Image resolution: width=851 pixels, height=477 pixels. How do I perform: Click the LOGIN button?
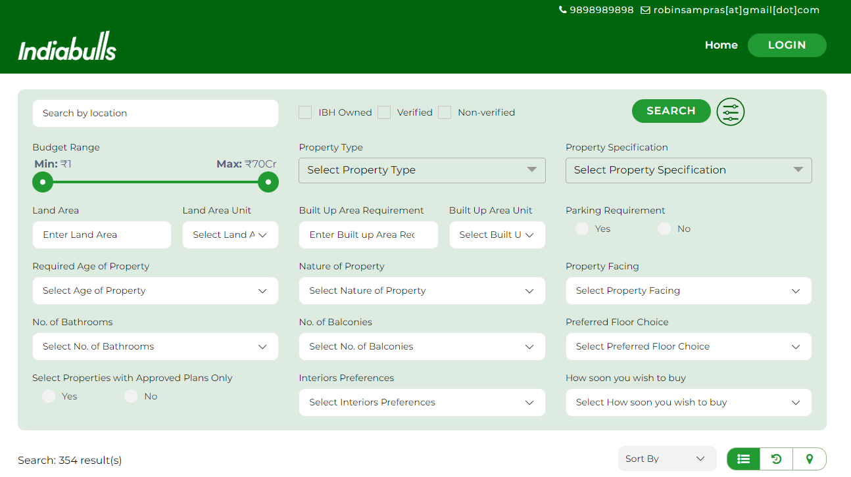click(x=787, y=45)
